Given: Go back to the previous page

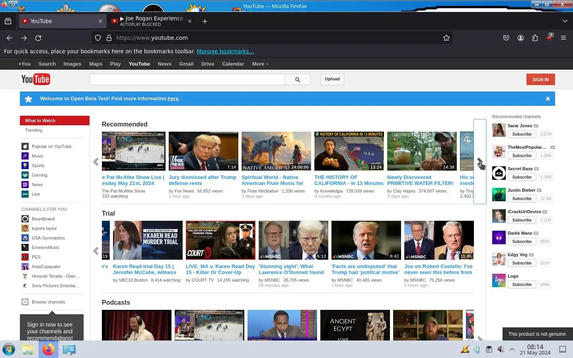Looking at the screenshot, I should point(10,38).
